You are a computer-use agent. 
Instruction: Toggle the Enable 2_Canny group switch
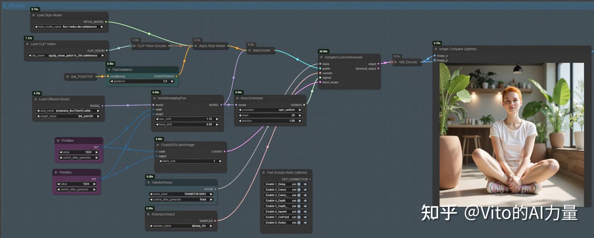coord(298,190)
